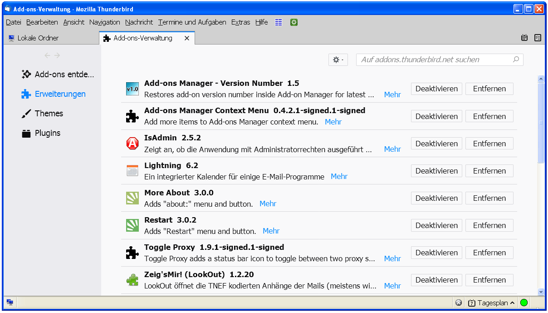
Task: Select the Plugins category
Action: click(x=41, y=133)
